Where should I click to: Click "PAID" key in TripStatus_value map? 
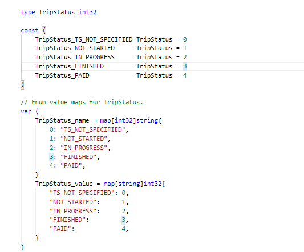point(60,229)
